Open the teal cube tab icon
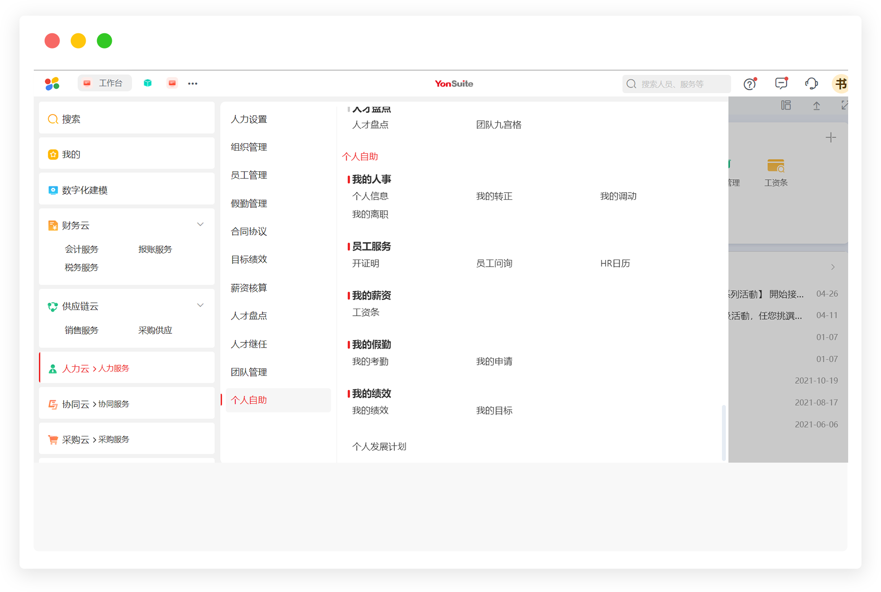The height and width of the screenshot is (592, 881). [x=147, y=83]
